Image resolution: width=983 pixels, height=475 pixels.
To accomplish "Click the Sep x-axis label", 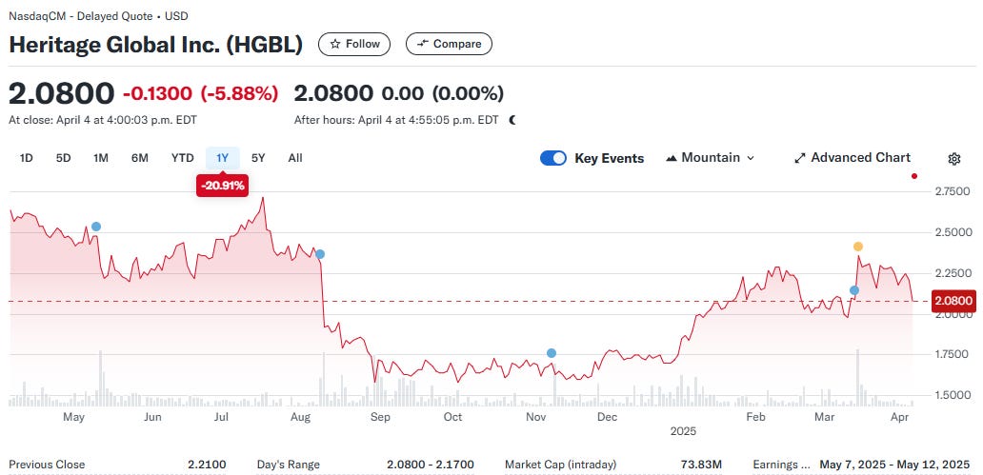I will (x=380, y=417).
